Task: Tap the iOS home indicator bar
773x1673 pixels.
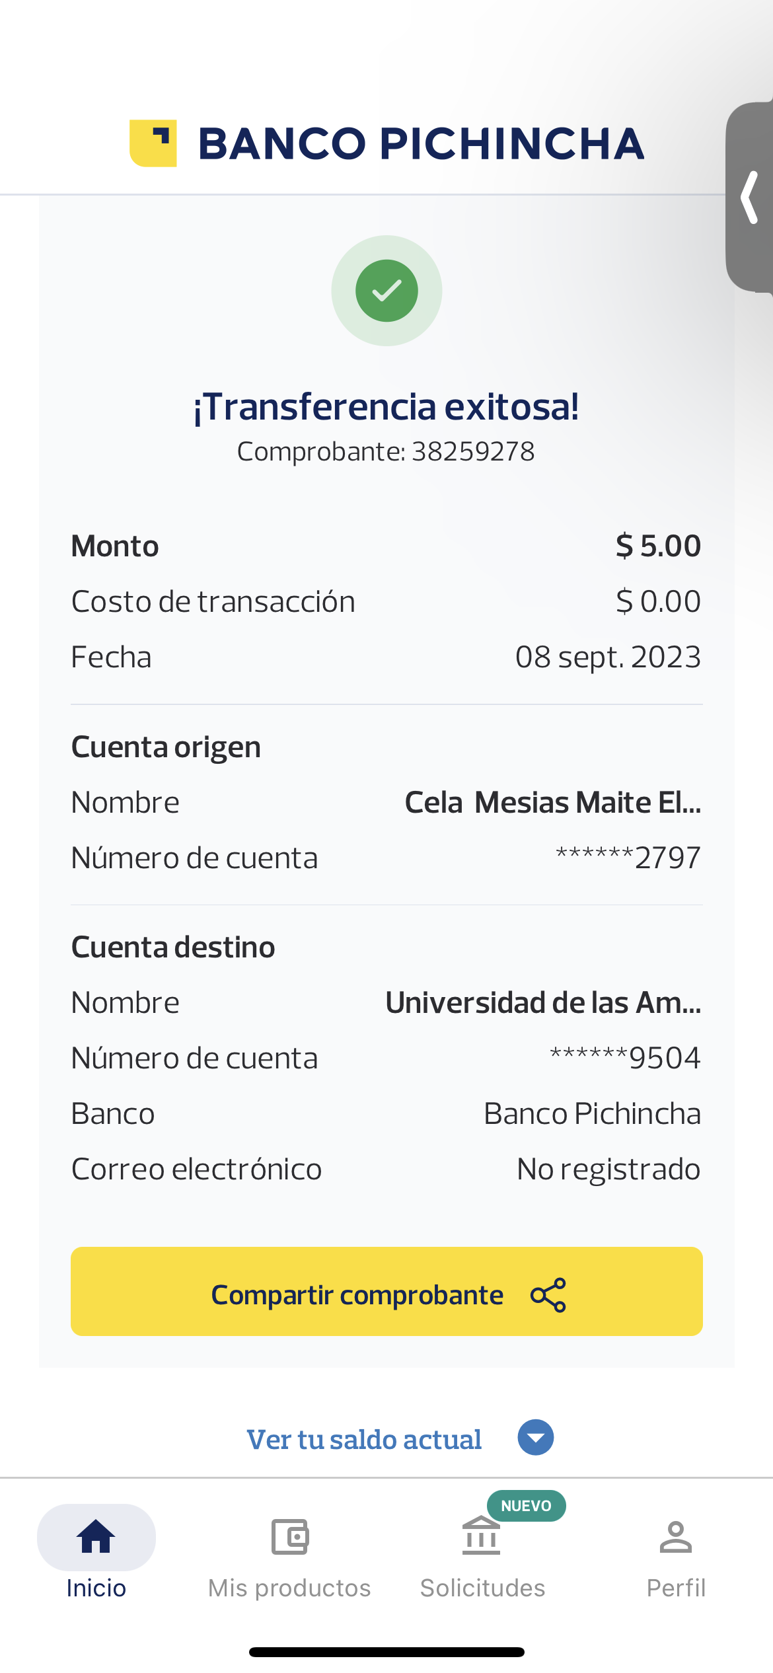Action: click(386, 1652)
